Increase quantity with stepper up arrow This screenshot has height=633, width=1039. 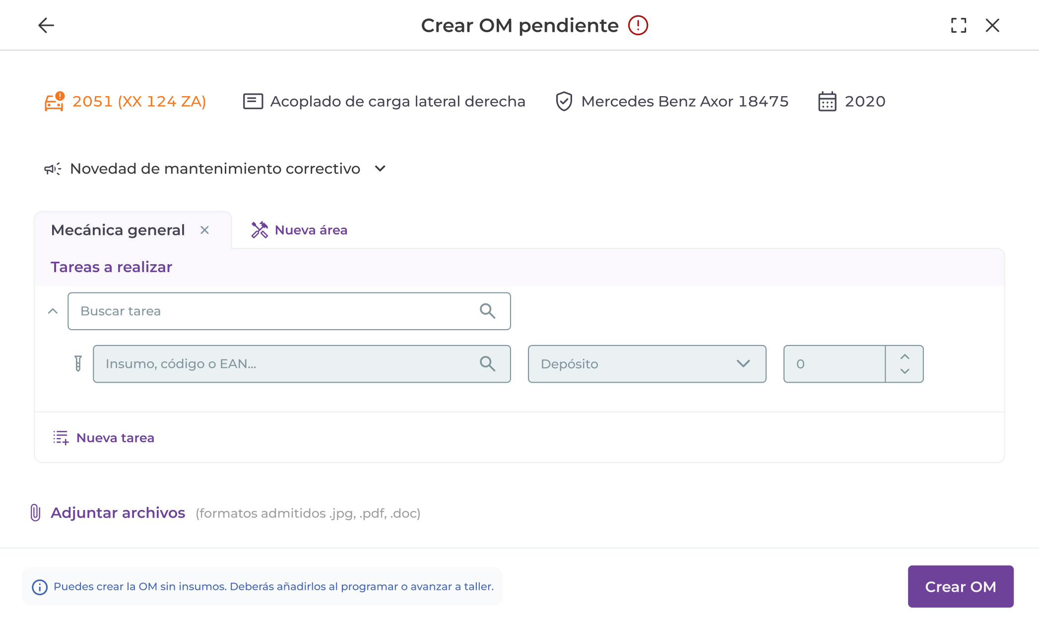[x=905, y=357]
